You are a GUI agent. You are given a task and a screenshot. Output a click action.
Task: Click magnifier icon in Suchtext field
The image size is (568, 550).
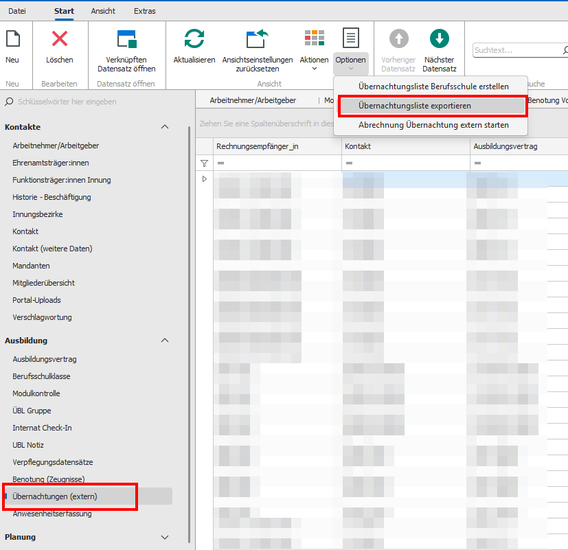[565, 50]
